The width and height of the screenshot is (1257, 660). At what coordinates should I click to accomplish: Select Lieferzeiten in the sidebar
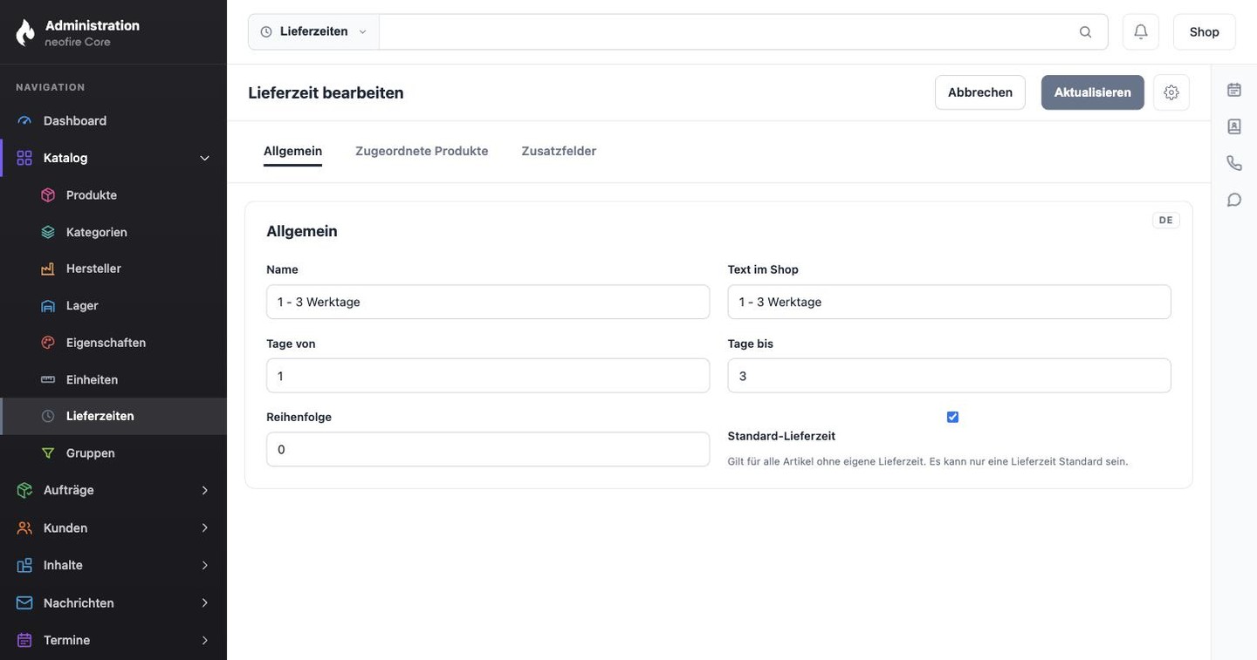point(113,416)
